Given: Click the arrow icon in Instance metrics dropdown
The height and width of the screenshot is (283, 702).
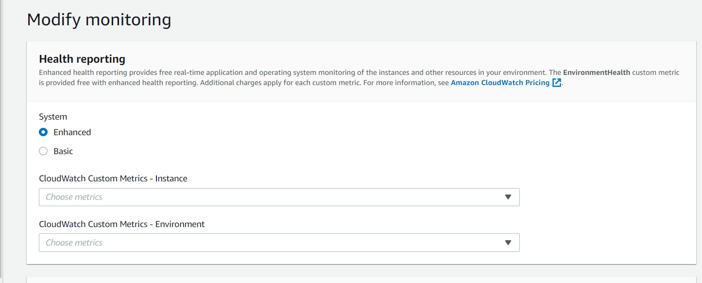Looking at the screenshot, I should [x=508, y=197].
